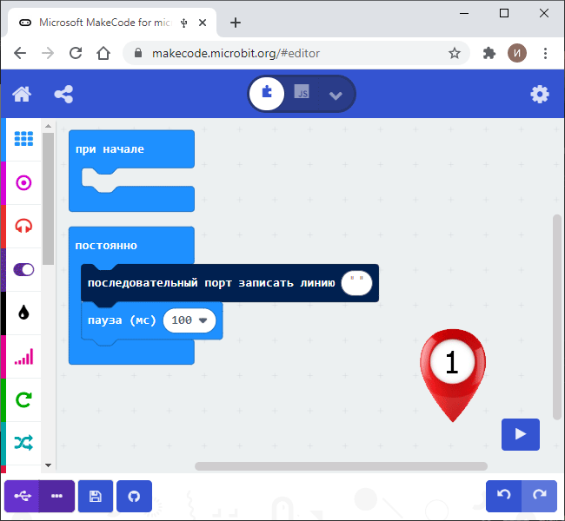Open the browser extensions puzzle icon
This screenshot has height=521, width=565.
[489, 53]
